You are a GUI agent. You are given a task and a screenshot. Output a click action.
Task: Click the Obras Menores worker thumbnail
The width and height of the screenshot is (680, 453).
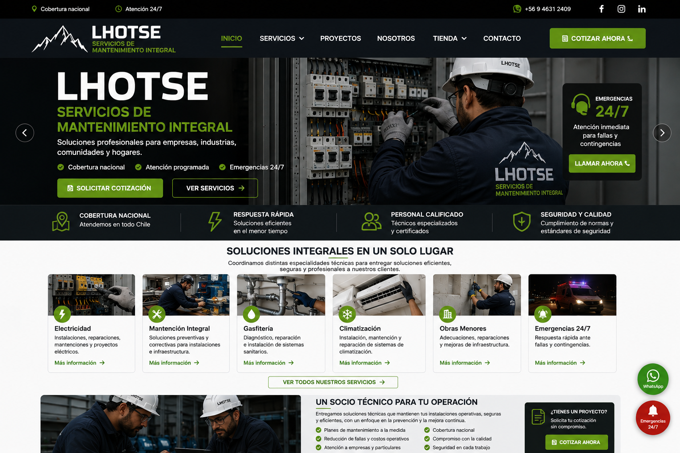477,295
